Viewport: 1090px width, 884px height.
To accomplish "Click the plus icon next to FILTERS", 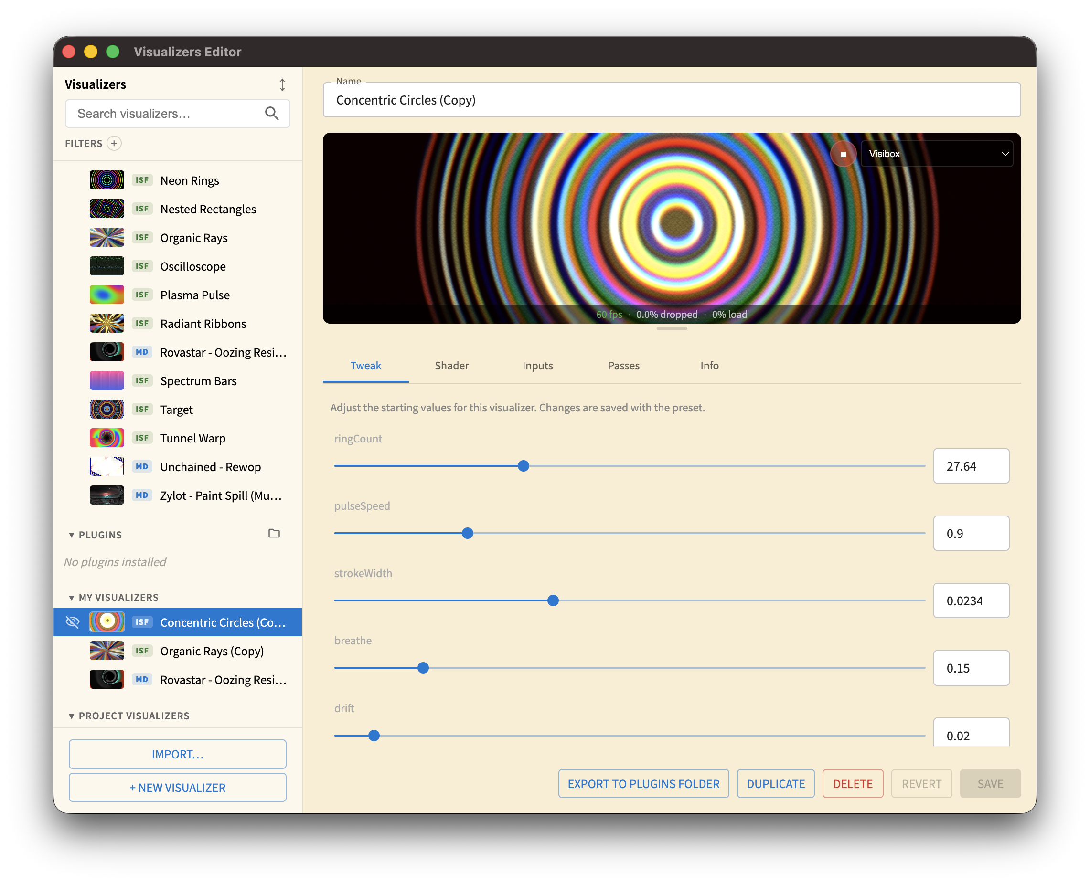I will [x=114, y=144].
